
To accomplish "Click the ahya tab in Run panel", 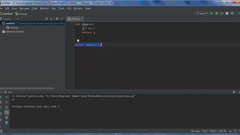I will click(8, 92).
